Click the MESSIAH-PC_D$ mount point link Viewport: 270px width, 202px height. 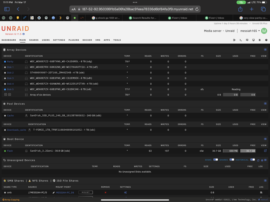click(65, 193)
